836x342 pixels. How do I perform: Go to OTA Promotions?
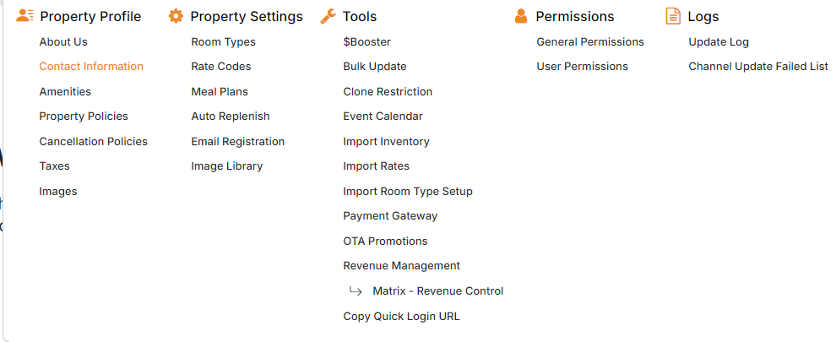385,242
